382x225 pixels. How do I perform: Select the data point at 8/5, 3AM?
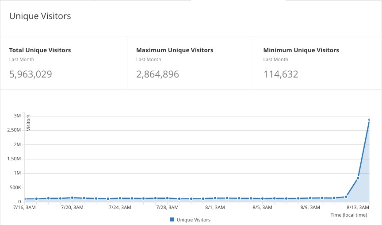(262, 198)
